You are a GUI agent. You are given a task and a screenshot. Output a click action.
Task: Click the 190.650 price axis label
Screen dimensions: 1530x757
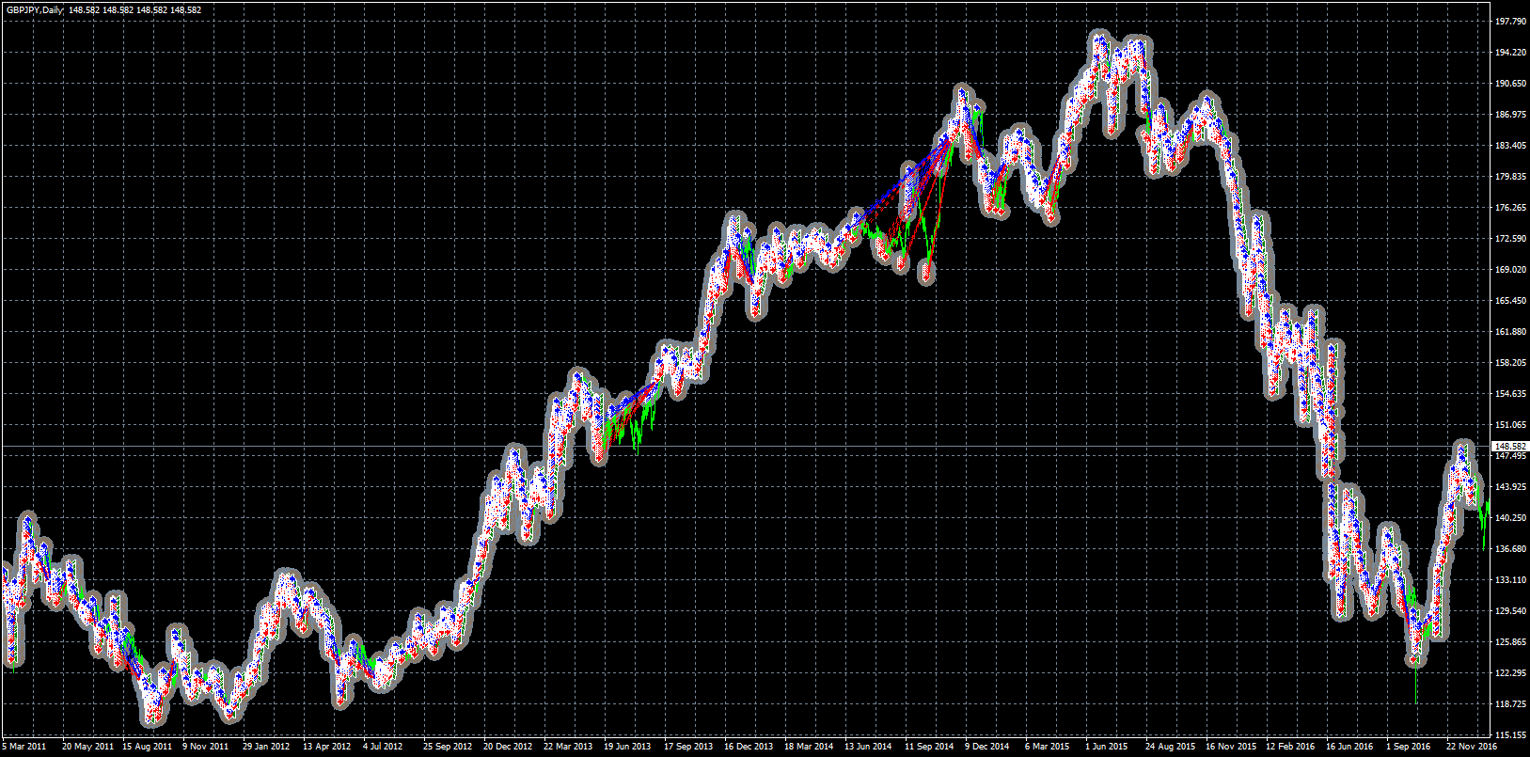(1510, 84)
